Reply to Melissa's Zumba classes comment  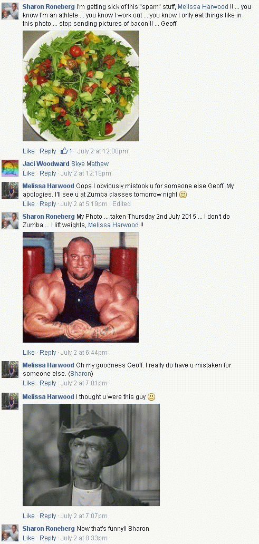coord(48,203)
